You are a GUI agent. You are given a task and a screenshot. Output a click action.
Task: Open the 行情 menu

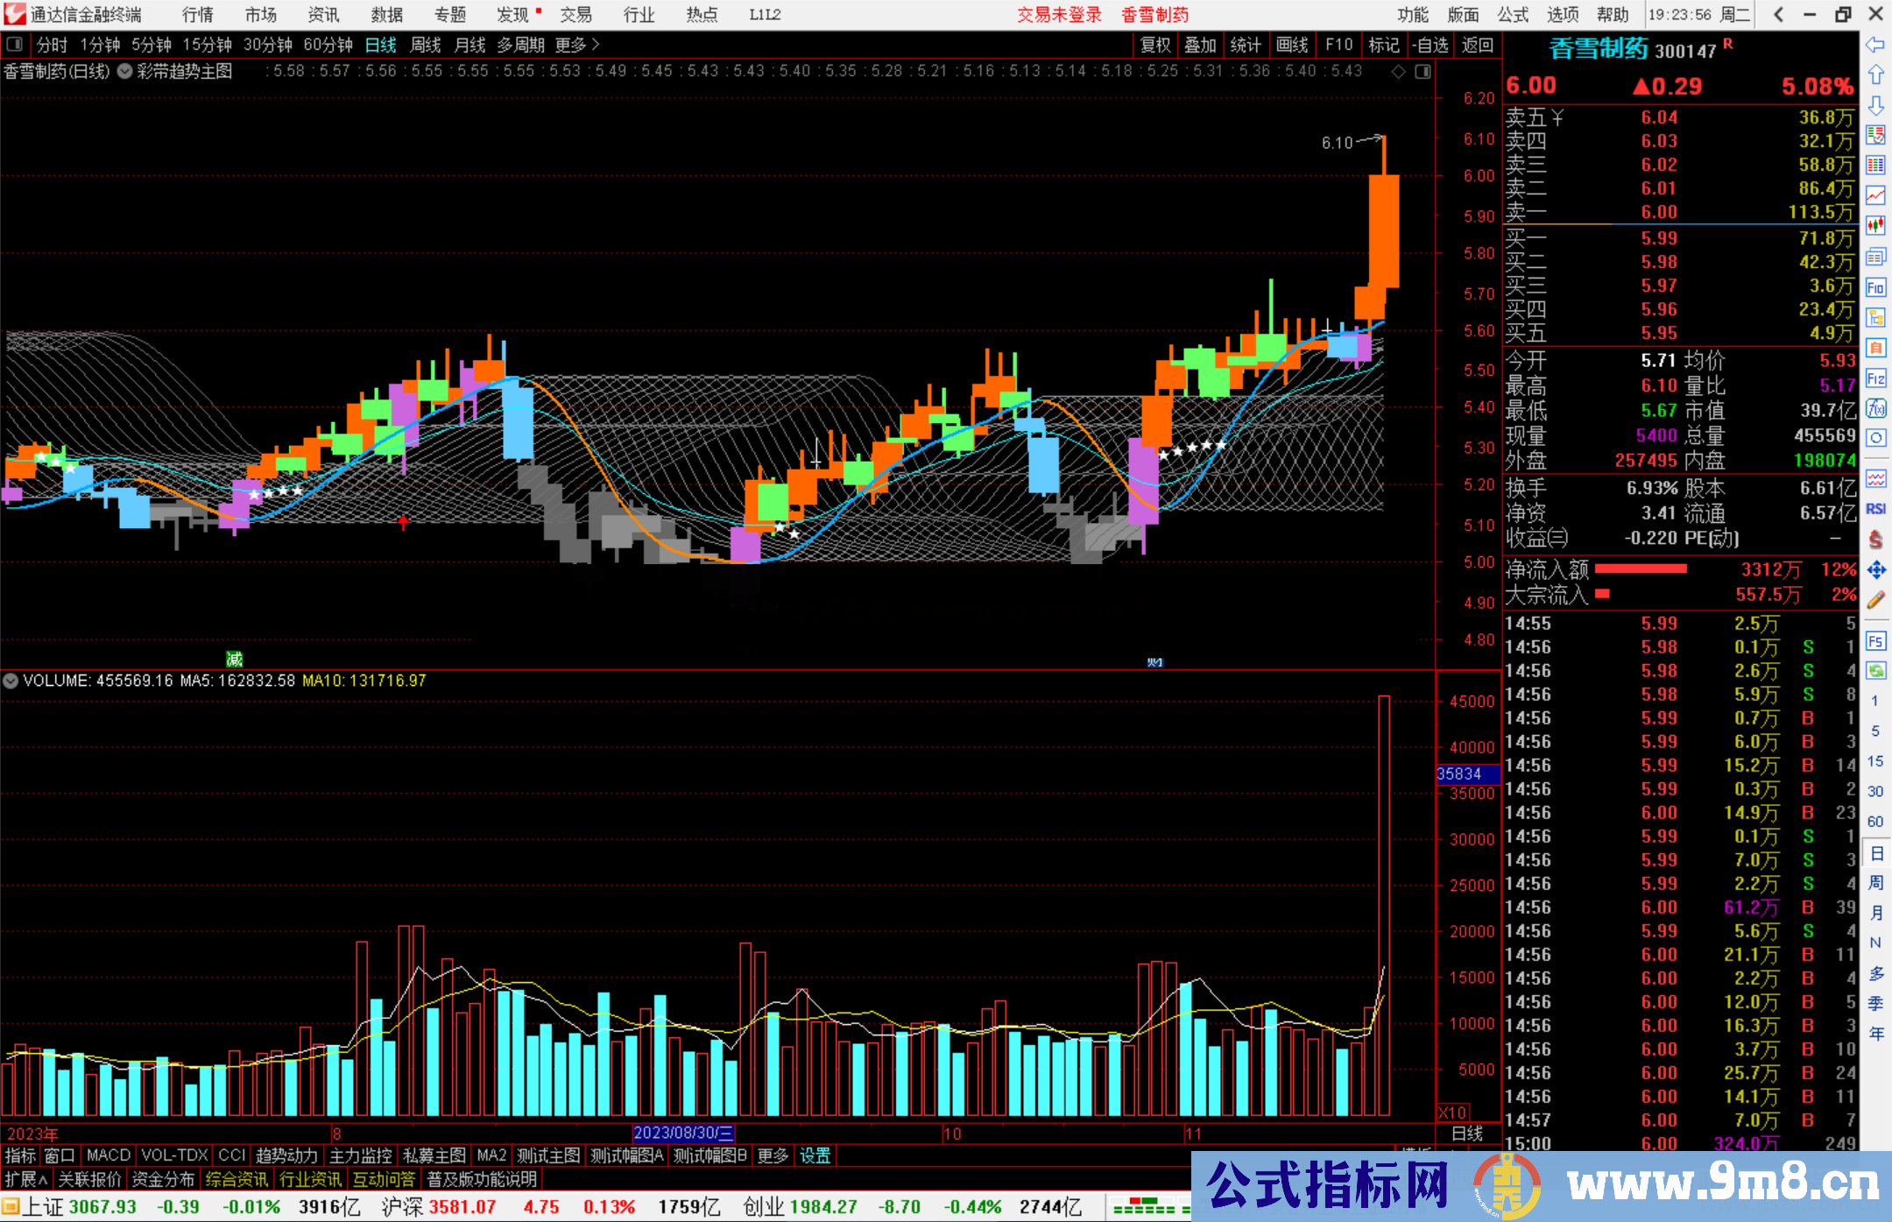click(197, 14)
